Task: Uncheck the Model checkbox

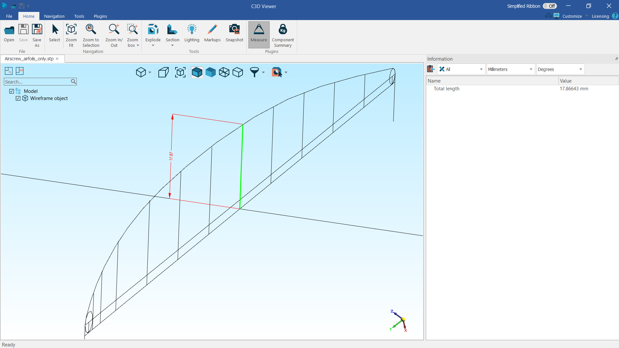Action: click(12, 91)
